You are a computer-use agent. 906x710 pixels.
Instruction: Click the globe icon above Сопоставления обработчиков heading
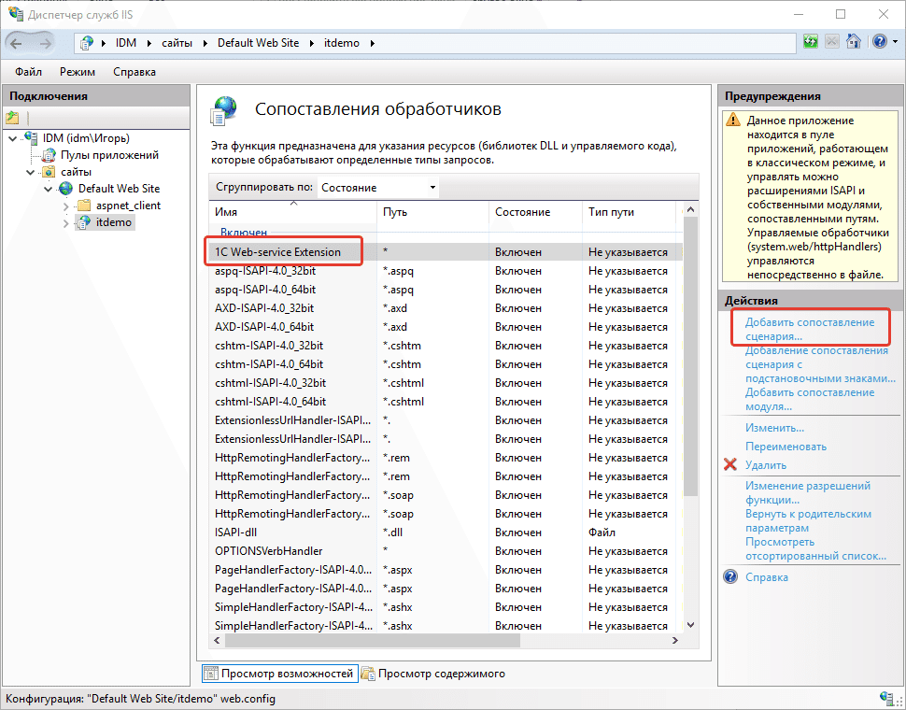[223, 108]
